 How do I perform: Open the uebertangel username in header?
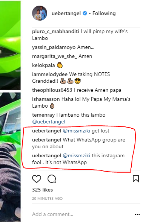pos(66,14)
